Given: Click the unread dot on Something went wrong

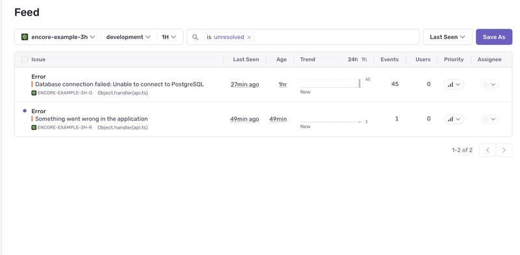Looking at the screenshot, I should (25, 111).
